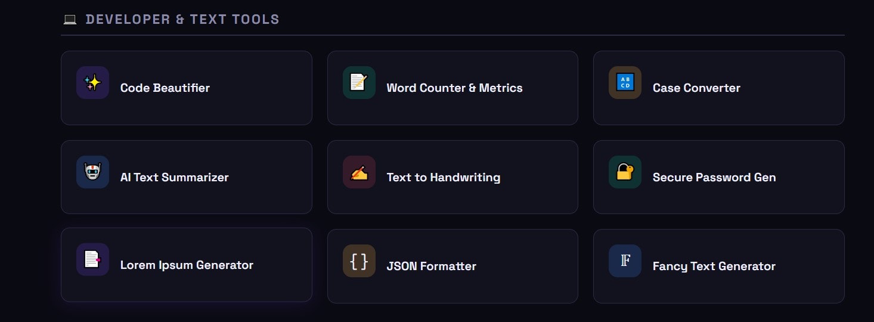Open Secure Password Gen
The height and width of the screenshot is (322, 874).
[719, 177]
